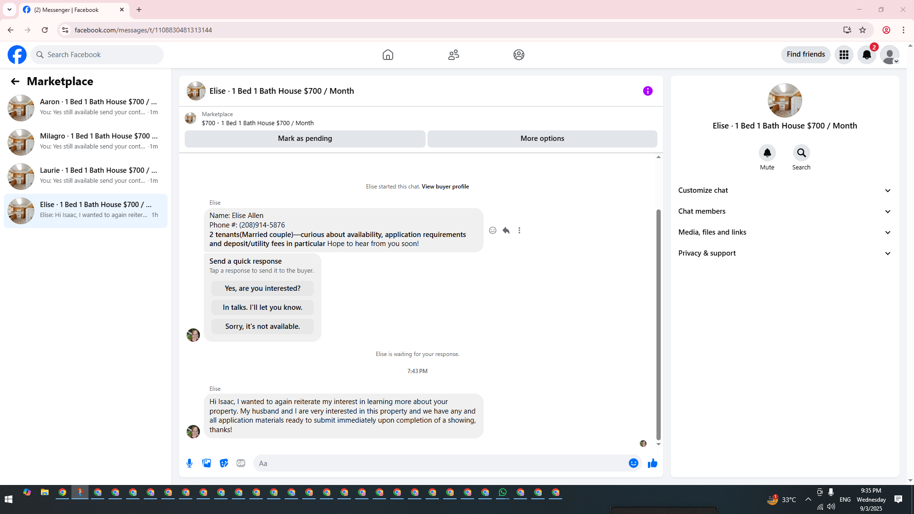Click Mark as pending
Screen dimensions: 914x514
pos(305,138)
